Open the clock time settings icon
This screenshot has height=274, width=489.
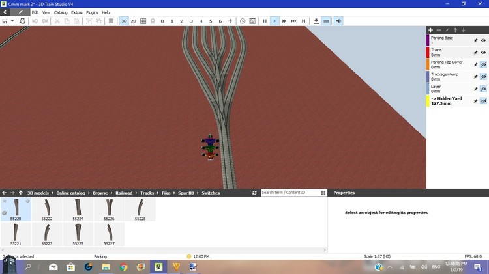(x=243, y=21)
